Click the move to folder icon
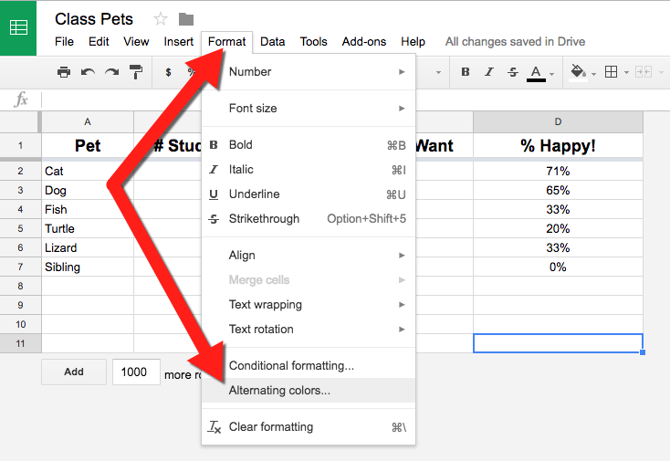The height and width of the screenshot is (461, 670). click(x=186, y=19)
